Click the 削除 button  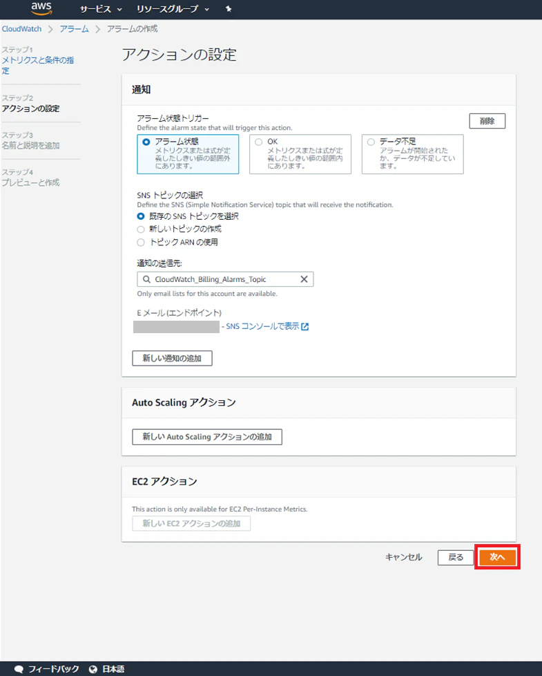(487, 121)
